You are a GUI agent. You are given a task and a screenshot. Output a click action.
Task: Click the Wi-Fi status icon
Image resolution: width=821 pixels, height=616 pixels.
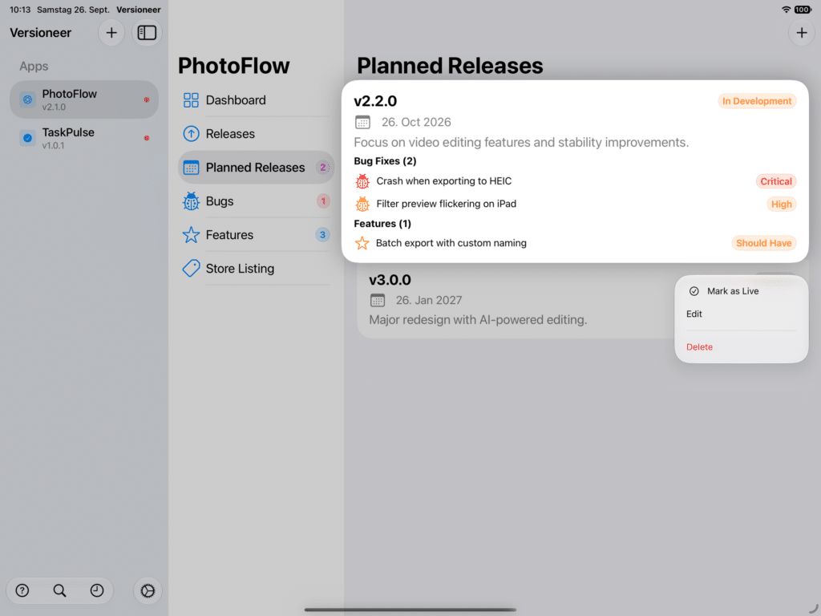tap(786, 10)
